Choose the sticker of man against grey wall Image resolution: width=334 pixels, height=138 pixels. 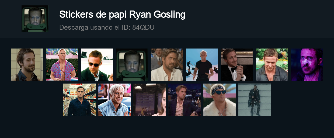pyautogui.click(x=255, y=100)
